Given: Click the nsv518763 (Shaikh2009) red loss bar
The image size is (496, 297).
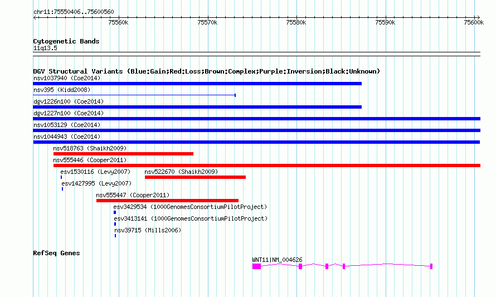Looking at the screenshot, I should (x=123, y=154).
